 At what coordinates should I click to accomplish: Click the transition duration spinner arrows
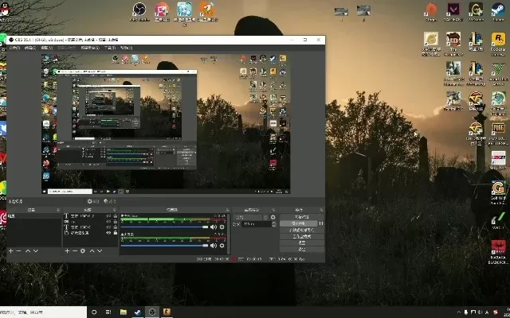pos(273,225)
